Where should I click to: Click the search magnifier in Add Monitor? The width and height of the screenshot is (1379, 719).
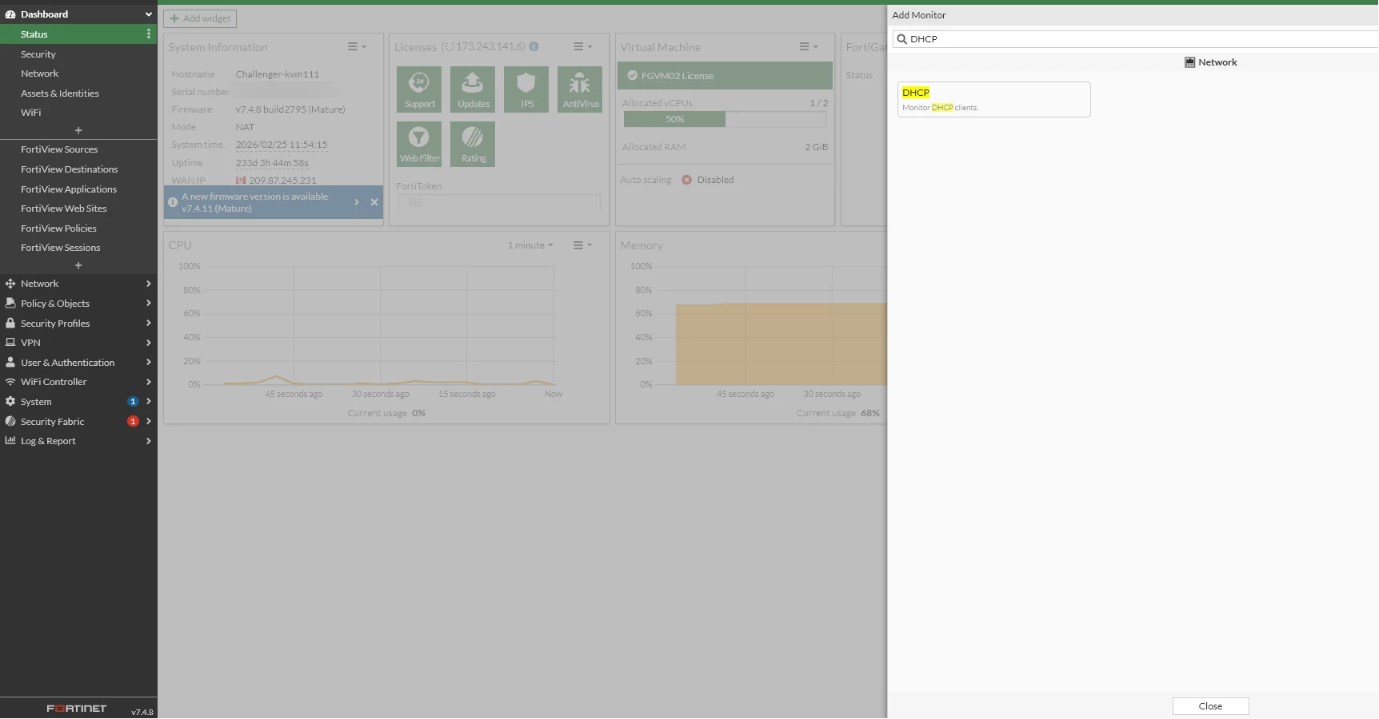click(x=901, y=38)
